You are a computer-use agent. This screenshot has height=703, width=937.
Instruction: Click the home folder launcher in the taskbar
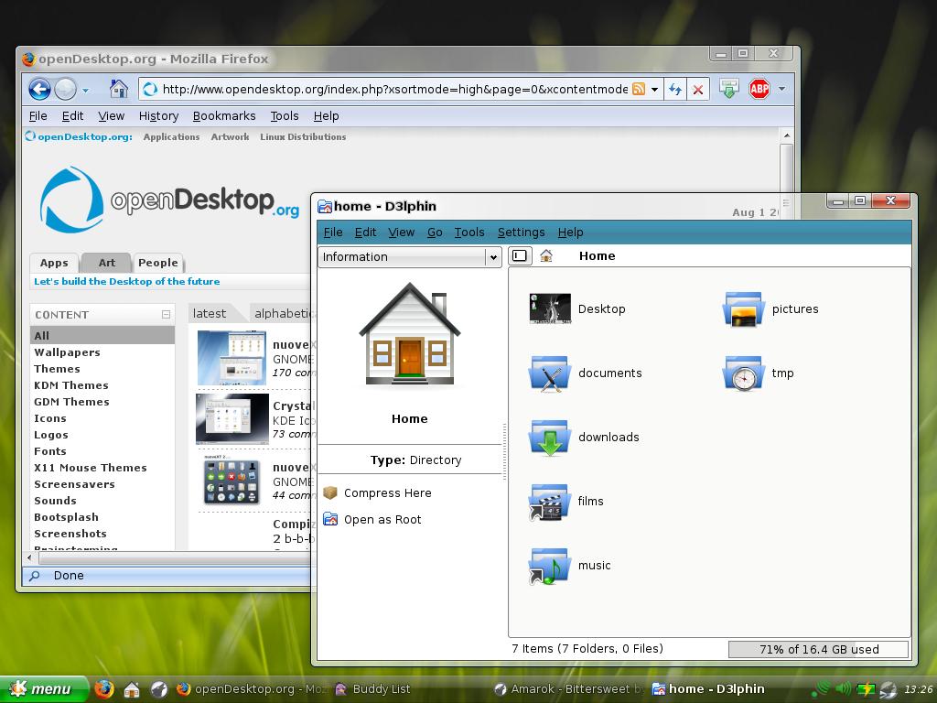pyautogui.click(x=132, y=690)
